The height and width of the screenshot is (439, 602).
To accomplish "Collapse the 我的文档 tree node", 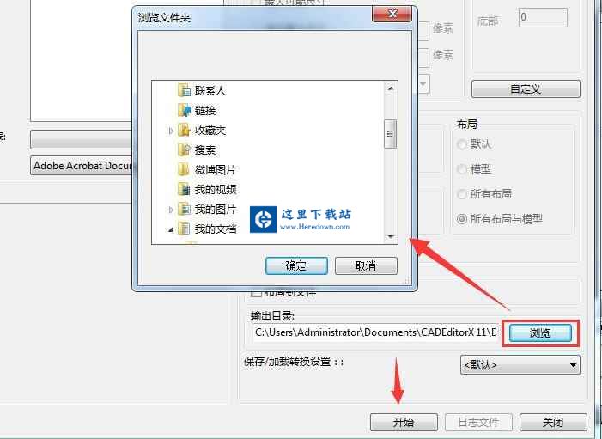I will 171,229.
